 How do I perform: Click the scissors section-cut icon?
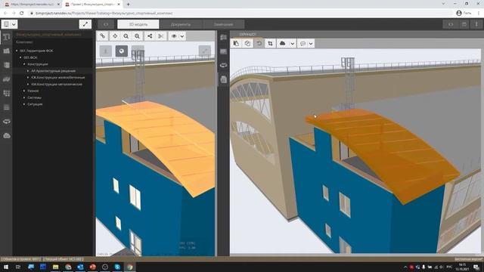point(161,36)
